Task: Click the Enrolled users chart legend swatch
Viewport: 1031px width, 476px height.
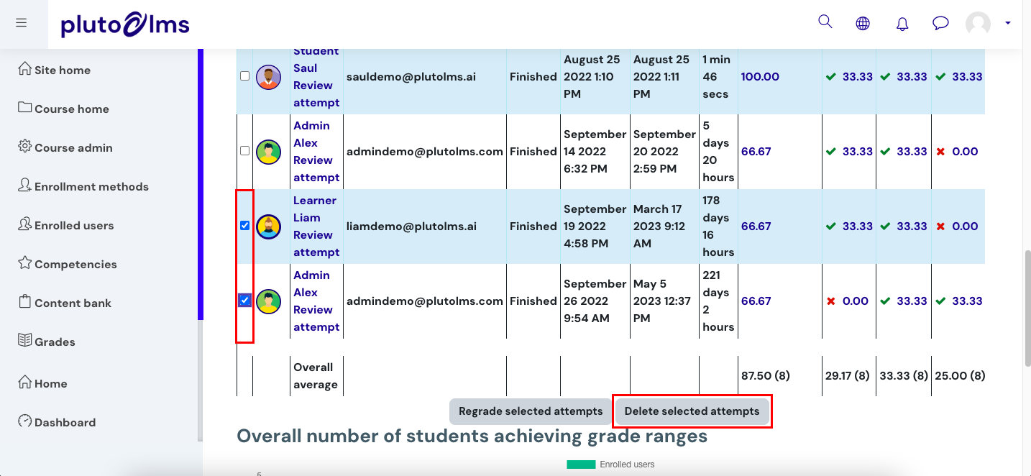Action: [x=581, y=464]
